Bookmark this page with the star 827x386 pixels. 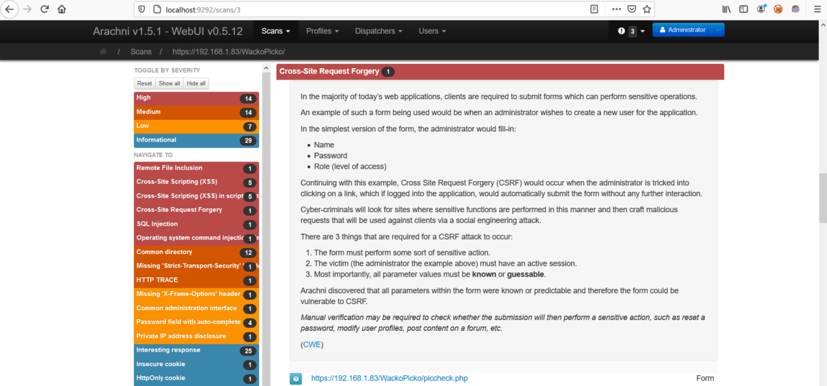pos(646,10)
